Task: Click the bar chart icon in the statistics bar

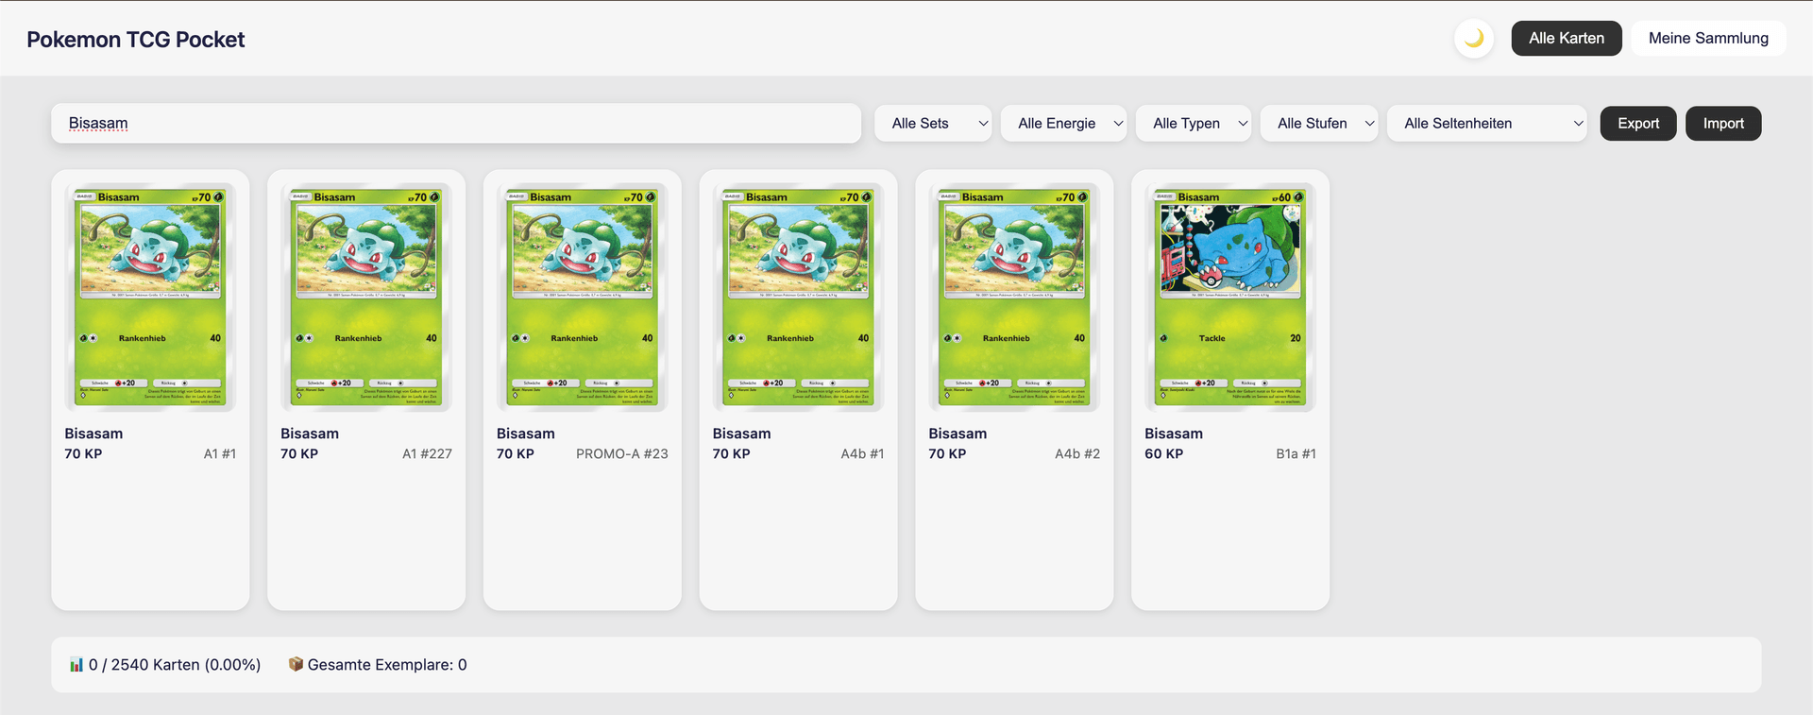Action: coord(76,665)
